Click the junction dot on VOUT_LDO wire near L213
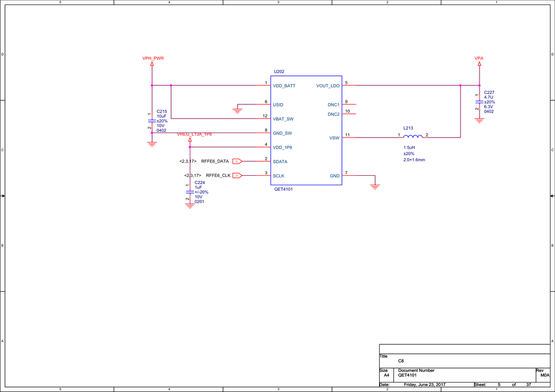The image size is (555, 392). 460,85
